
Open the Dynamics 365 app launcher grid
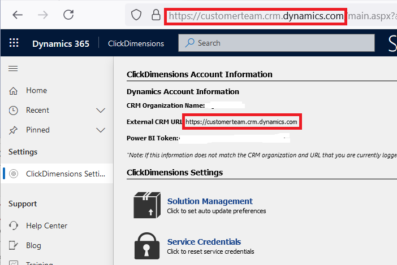[14, 43]
